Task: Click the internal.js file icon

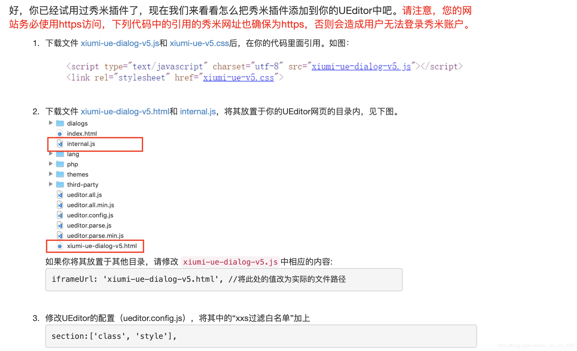Action: [60, 144]
